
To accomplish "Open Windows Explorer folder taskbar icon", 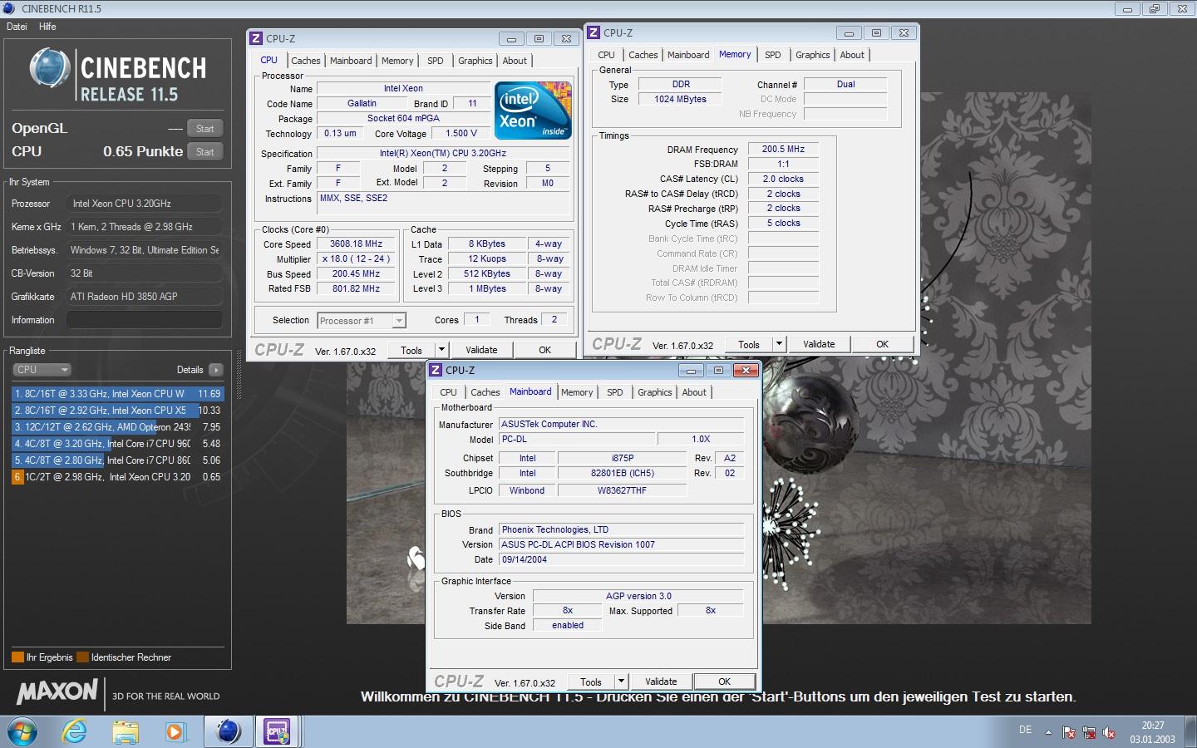I will (x=126, y=731).
